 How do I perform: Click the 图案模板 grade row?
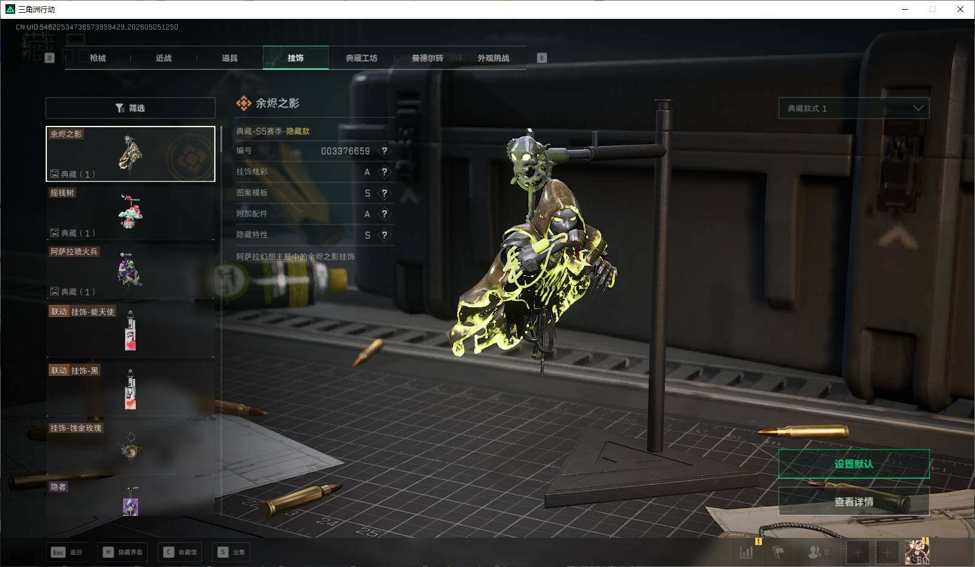click(x=315, y=193)
